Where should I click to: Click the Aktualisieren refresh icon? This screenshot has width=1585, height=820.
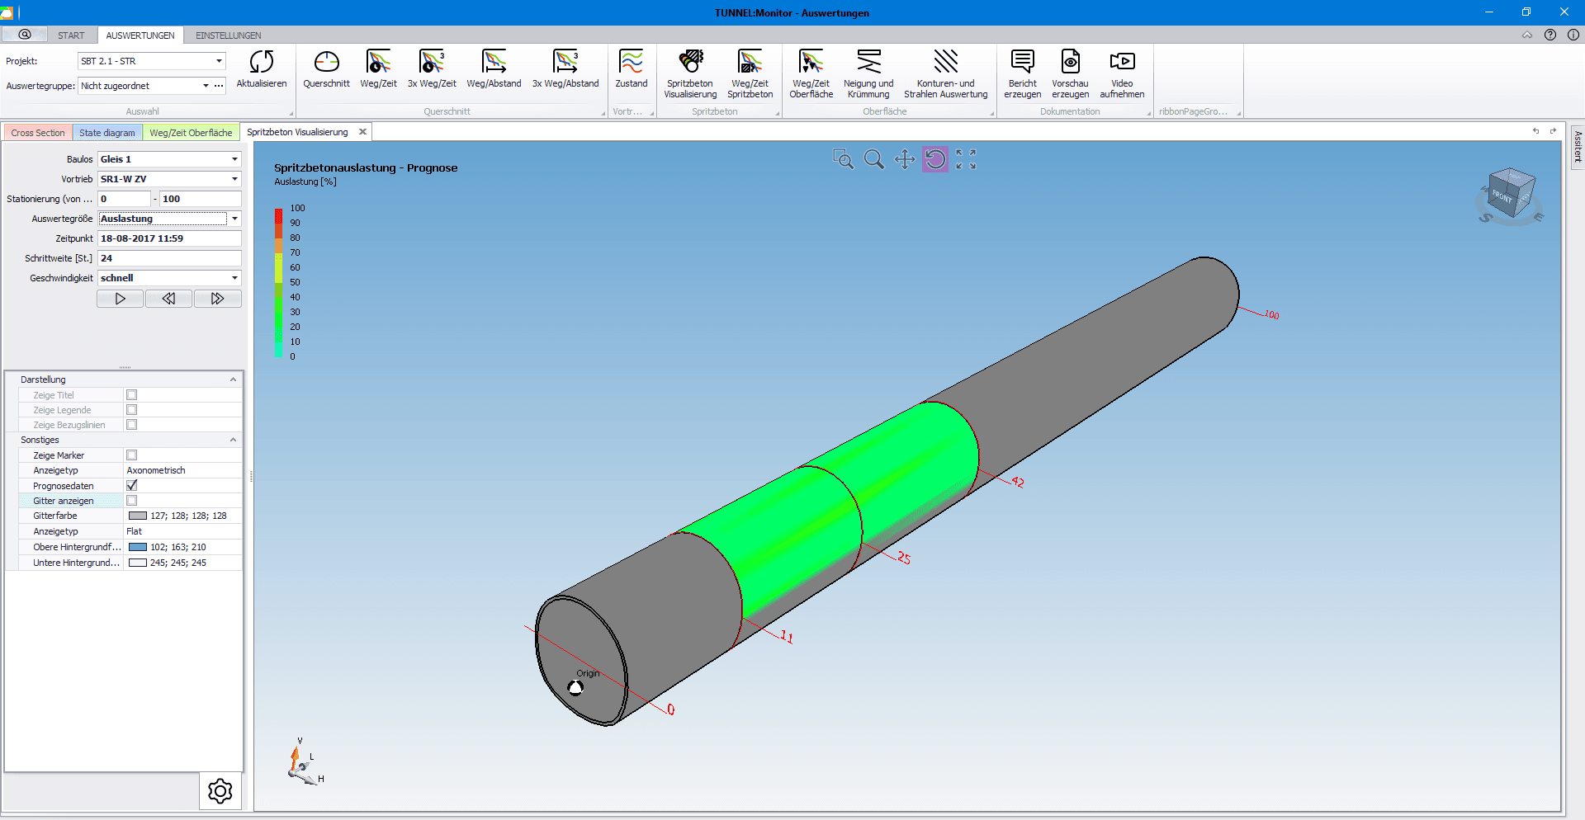tap(261, 63)
